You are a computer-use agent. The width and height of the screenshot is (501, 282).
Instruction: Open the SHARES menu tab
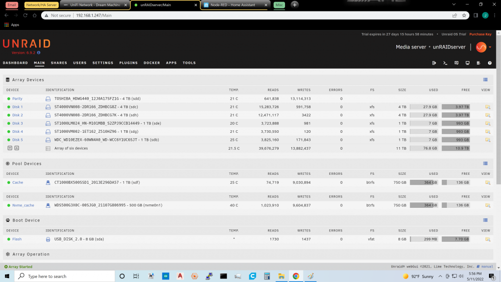coord(59,63)
